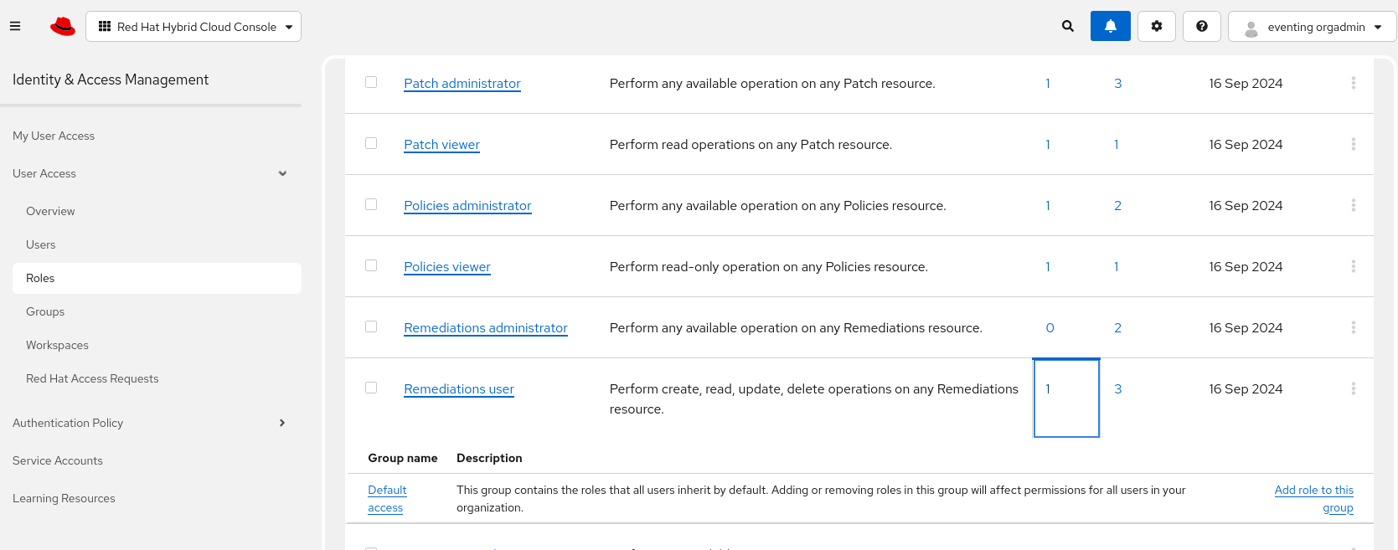The image size is (1398, 550).
Task: Open the search magnifier icon
Action: tap(1068, 27)
